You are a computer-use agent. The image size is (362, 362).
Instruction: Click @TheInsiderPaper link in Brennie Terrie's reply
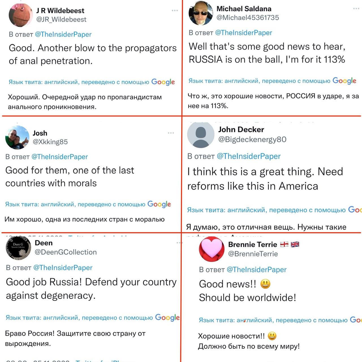(x=257, y=270)
